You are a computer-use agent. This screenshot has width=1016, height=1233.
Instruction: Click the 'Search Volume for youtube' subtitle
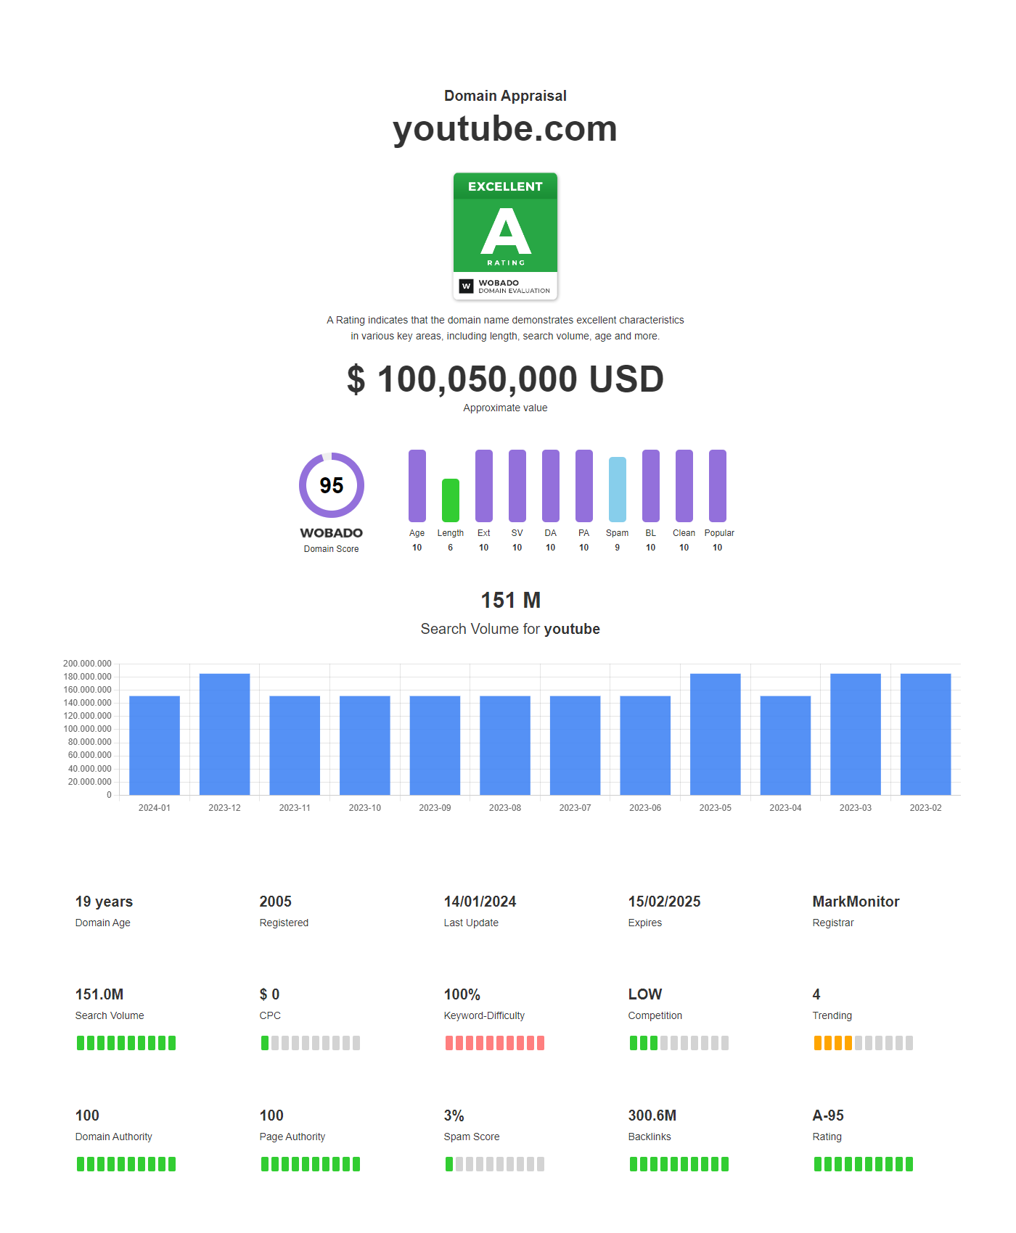[x=510, y=629]
